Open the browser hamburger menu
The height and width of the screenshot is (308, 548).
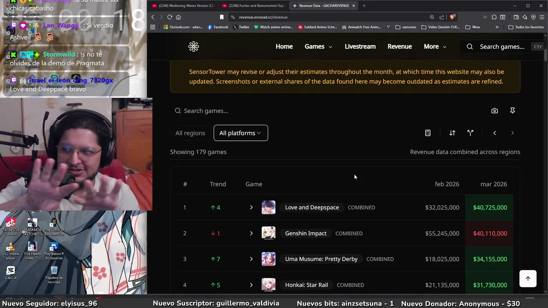point(542,17)
